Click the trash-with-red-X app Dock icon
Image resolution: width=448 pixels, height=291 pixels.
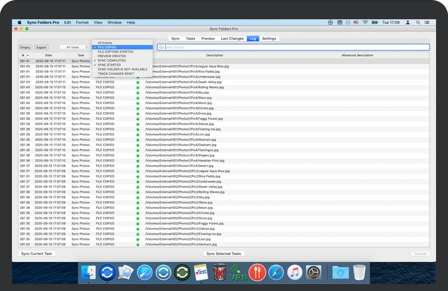tap(220, 272)
